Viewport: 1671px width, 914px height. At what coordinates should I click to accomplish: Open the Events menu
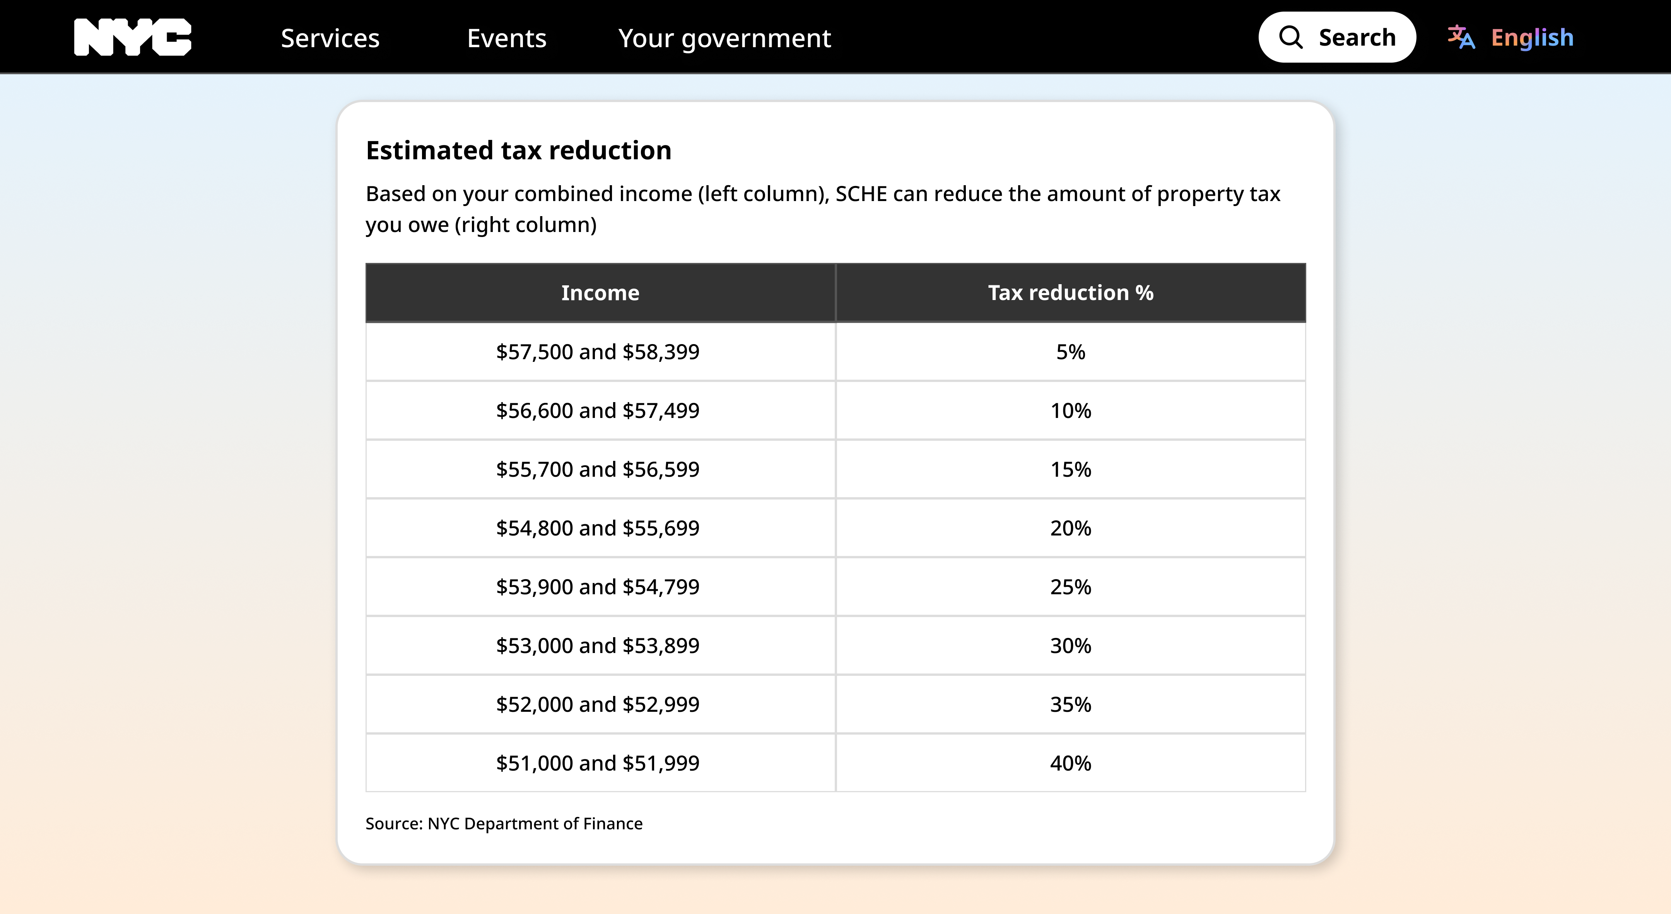click(x=507, y=38)
